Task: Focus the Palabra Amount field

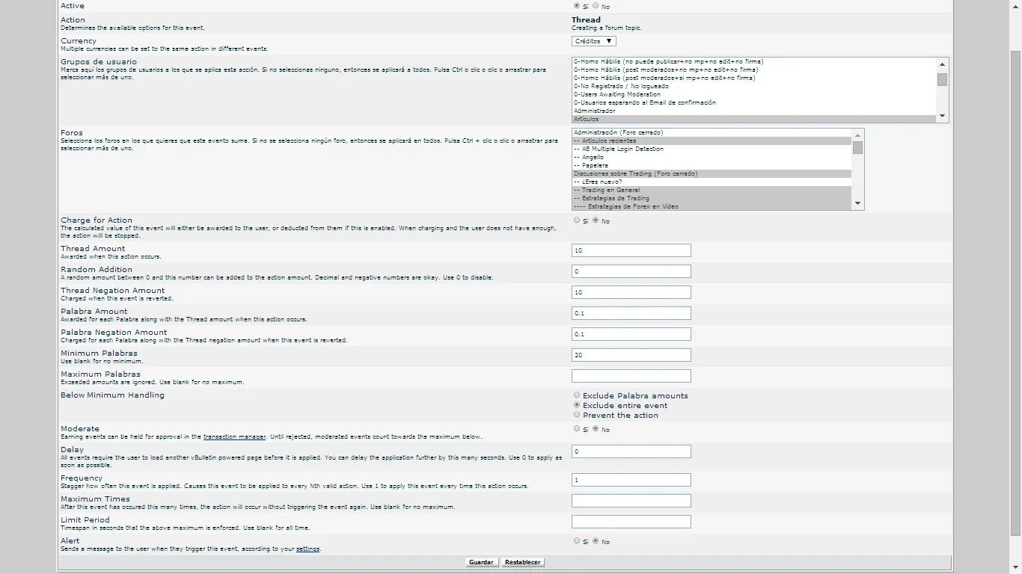Action: click(631, 313)
